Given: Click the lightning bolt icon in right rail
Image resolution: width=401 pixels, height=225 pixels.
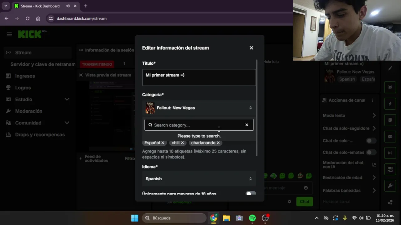Looking at the screenshot, I should [390, 104].
